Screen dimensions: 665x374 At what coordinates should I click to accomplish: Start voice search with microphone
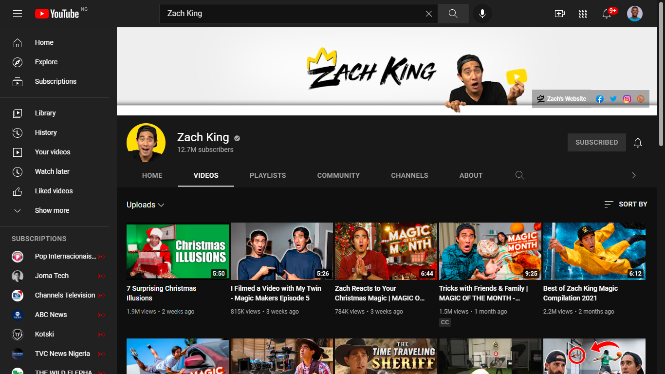point(482,14)
